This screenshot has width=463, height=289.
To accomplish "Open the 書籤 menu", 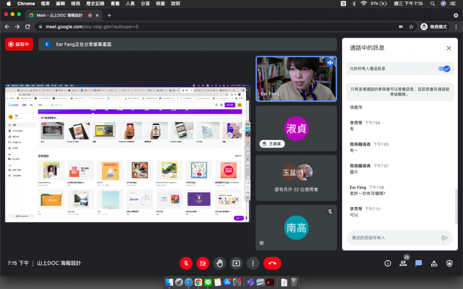I will click(115, 3).
